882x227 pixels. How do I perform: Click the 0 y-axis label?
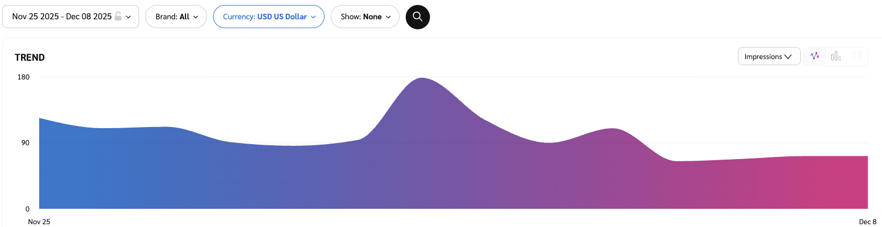28,209
